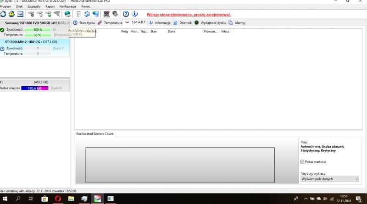Click the document page toolbar icon
The image size is (367, 204).
coord(78,14)
